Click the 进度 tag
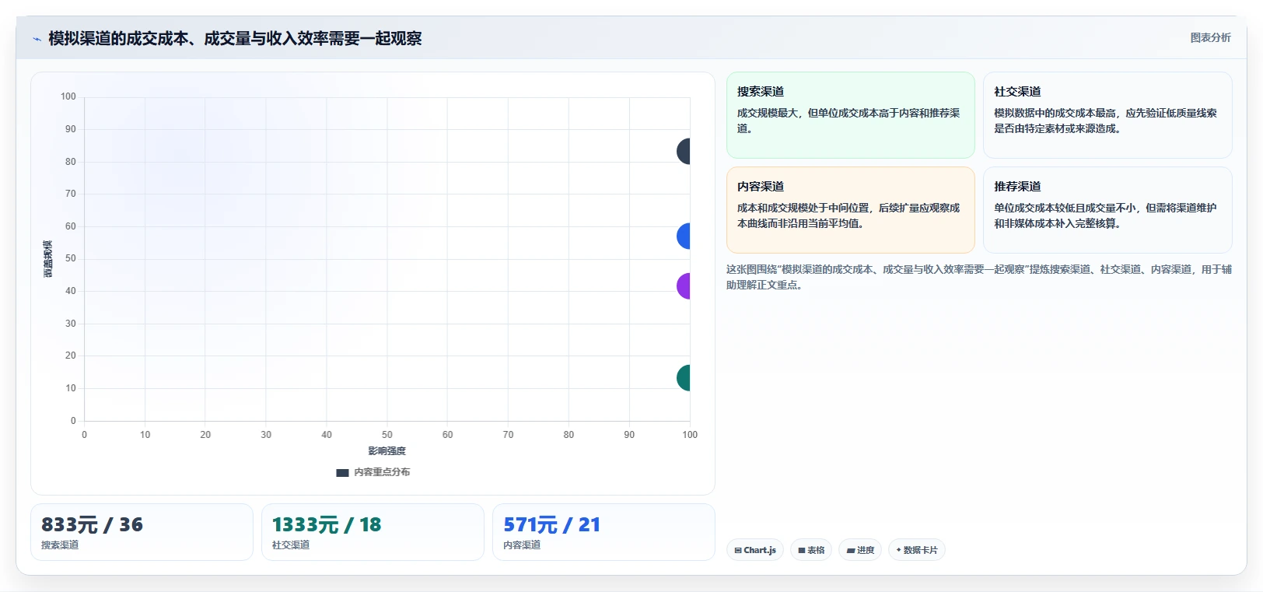Image resolution: width=1263 pixels, height=592 pixels. click(860, 550)
